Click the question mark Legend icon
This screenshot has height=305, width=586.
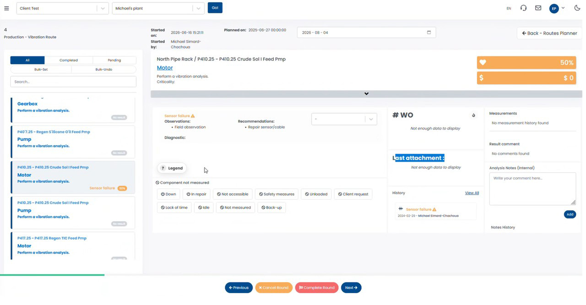(x=163, y=168)
